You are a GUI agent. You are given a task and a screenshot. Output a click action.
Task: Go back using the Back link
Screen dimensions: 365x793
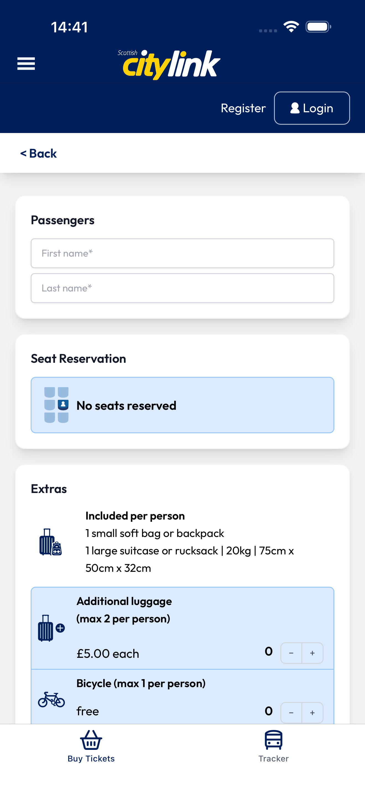[38, 153]
